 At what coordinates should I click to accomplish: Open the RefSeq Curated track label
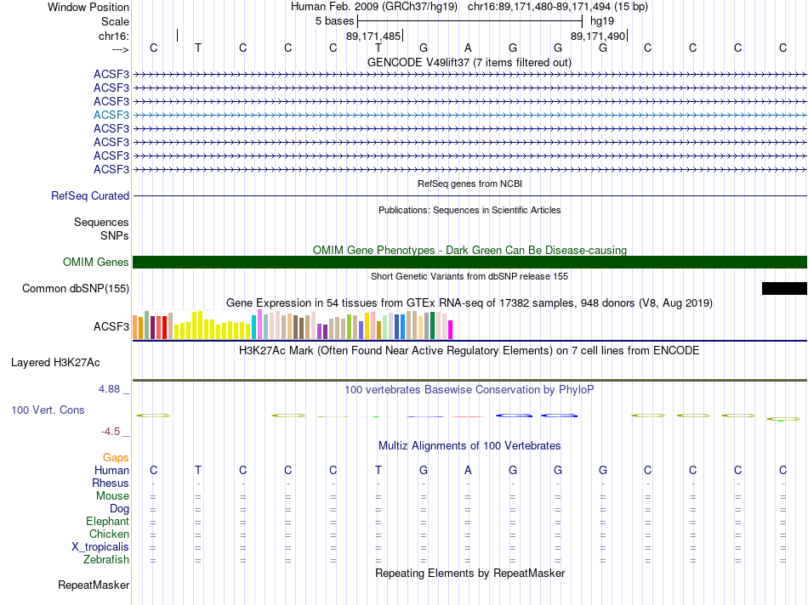[90, 195]
